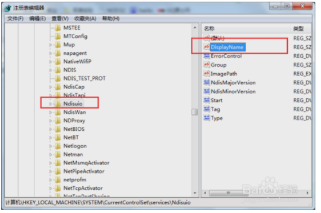Expand the Ndisuio tree node
The height and width of the screenshot is (213, 321).
51,104
